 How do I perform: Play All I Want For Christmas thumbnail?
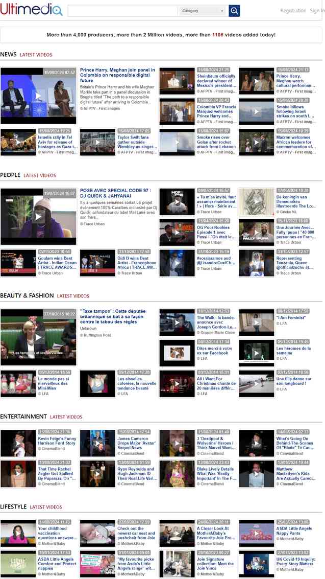coord(177,384)
